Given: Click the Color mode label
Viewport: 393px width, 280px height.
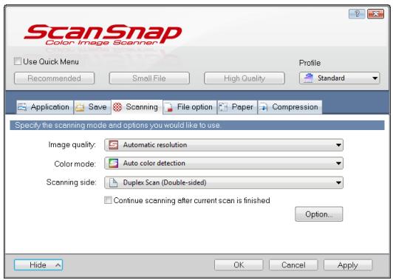Looking at the screenshot, I should pos(75,164).
